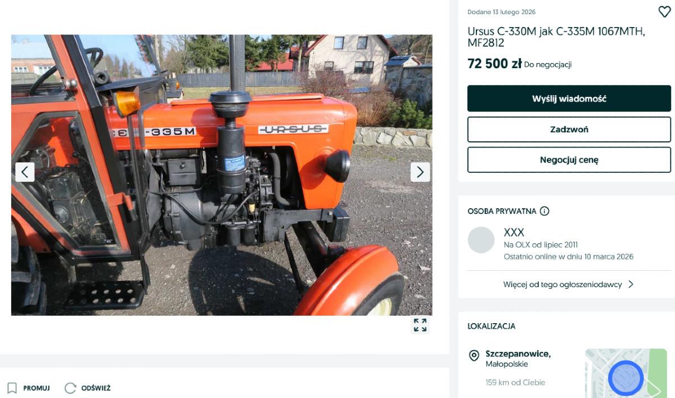
Task: Add listing to favorites with heart icon
Action: (x=664, y=12)
